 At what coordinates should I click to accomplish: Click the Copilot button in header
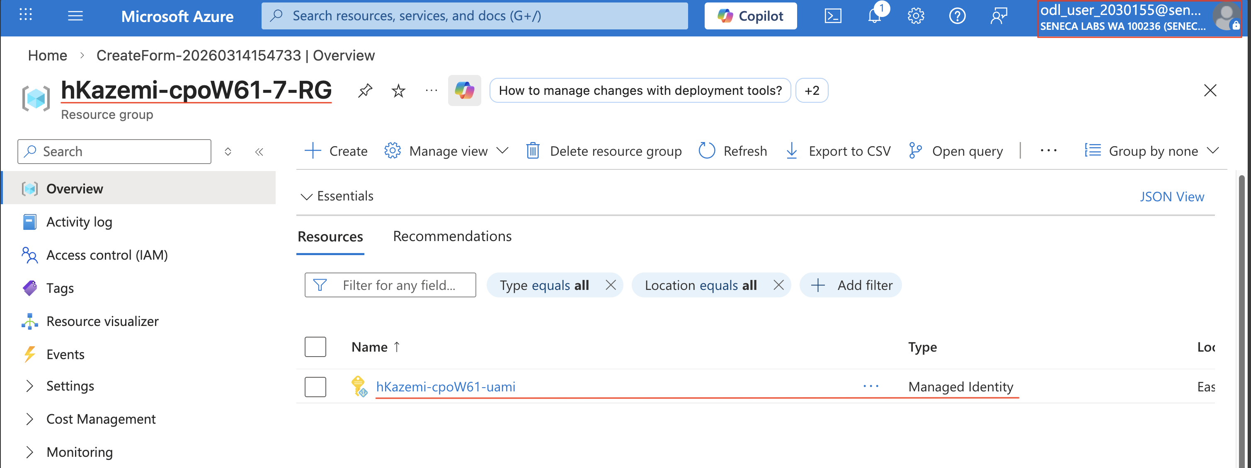(x=750, y=16)
